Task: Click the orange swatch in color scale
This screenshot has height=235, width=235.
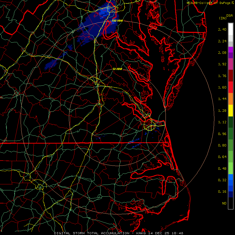Action: tap(231, 99)
